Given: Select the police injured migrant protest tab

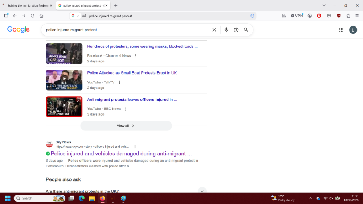Looking at the screenshot, I should point(83,5).
